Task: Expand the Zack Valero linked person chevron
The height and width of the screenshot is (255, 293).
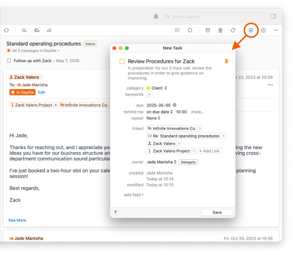Action: click(179, 143)
